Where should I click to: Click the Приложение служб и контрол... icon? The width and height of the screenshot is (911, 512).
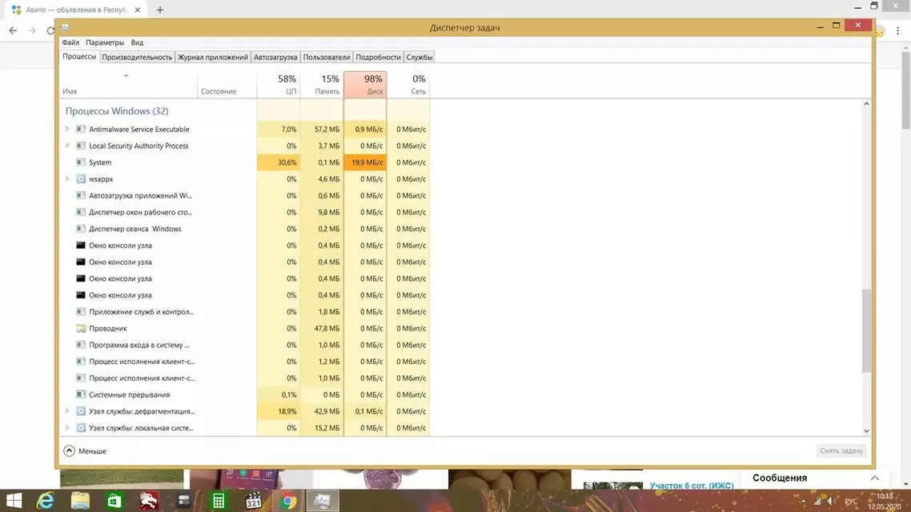pos(81,312)
